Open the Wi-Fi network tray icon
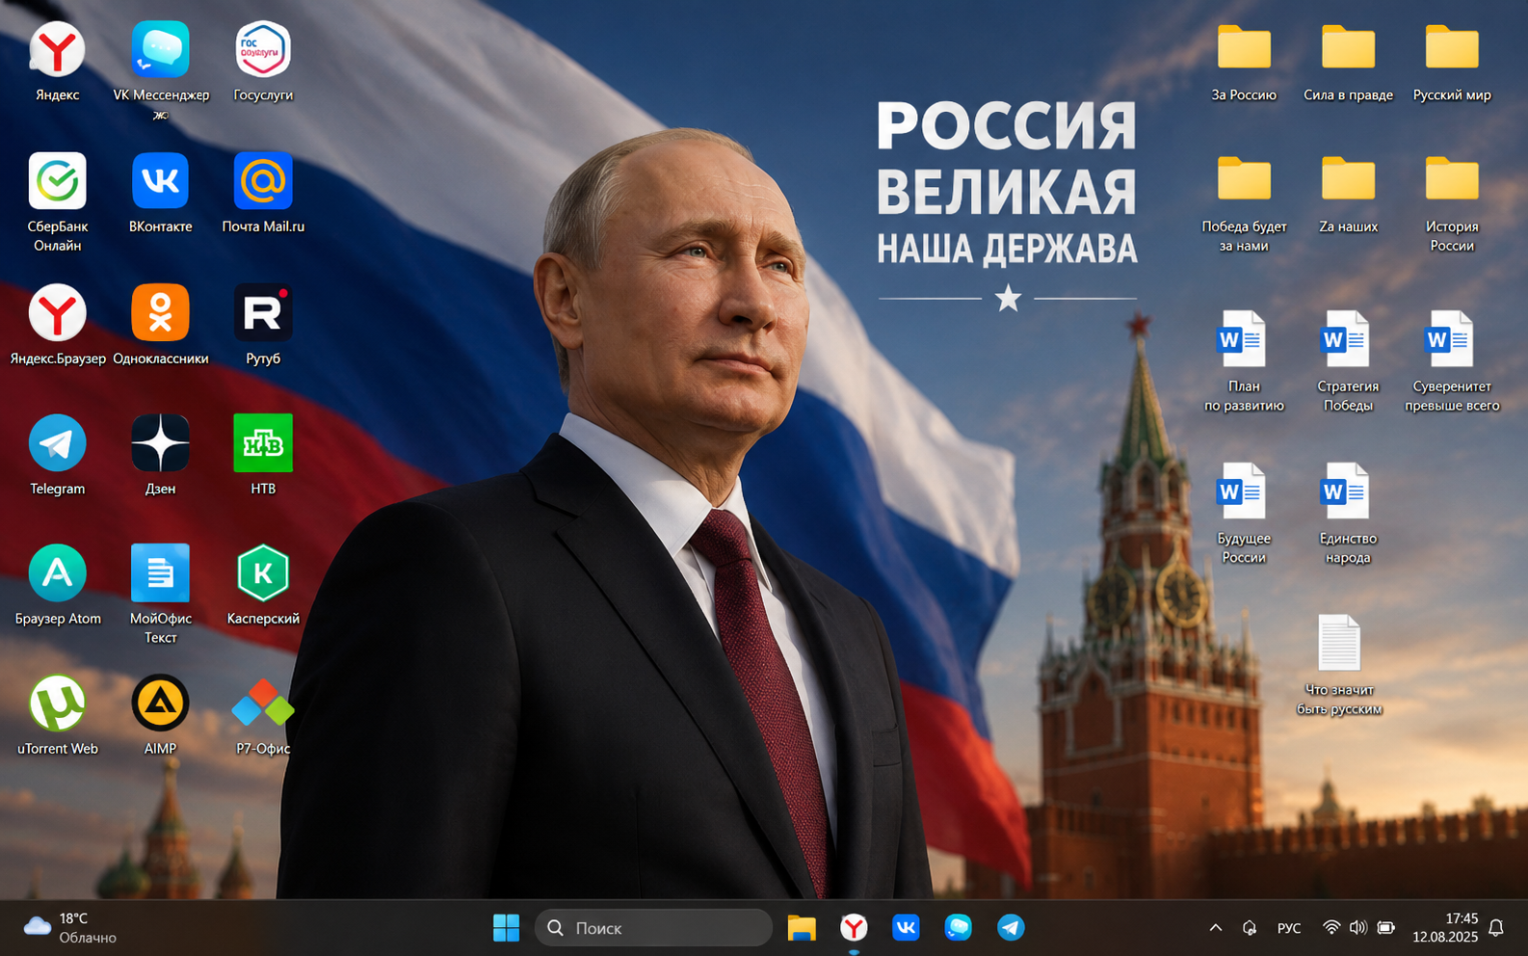1528x956 pixels. coord(1331,928)
